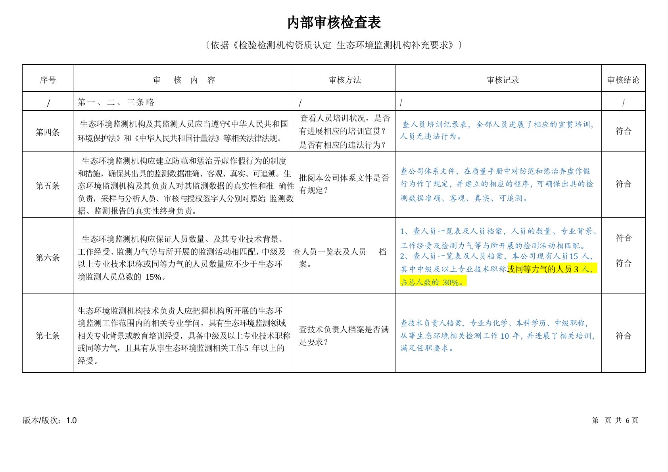This screenshot has width=668, height=472.
Task: Click 第七条 method 查技术负责人档案是否满足要求
Action: click(x=344, y=336)
